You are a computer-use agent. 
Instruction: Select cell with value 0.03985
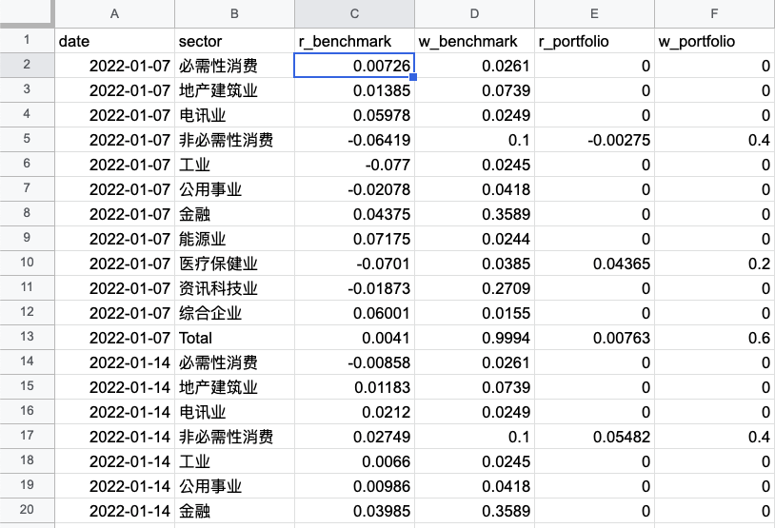tap(354, 510)
